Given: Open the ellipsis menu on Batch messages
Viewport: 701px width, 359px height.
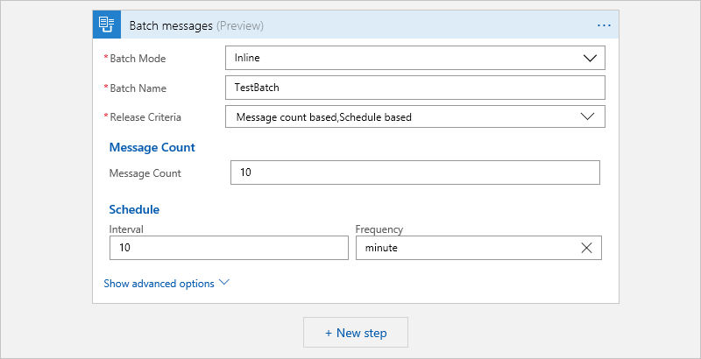Looking at the screenshot, I should coord(604,25).
